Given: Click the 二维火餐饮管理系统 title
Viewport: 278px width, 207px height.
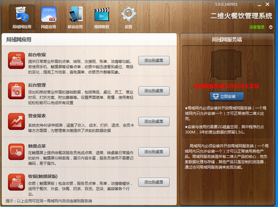Looking at the screenshot, I should coord(241,16).
